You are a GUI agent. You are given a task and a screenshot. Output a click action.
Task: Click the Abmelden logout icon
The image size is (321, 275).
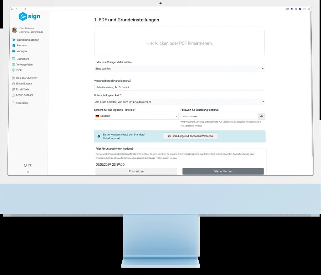pyautogui.click(x=13, y=103)
